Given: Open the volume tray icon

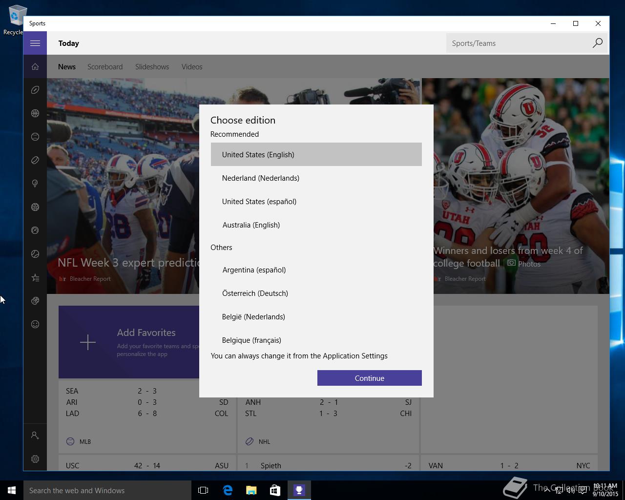Looking at the screenshot, I should pyautogui.click(x=570, y=490).
